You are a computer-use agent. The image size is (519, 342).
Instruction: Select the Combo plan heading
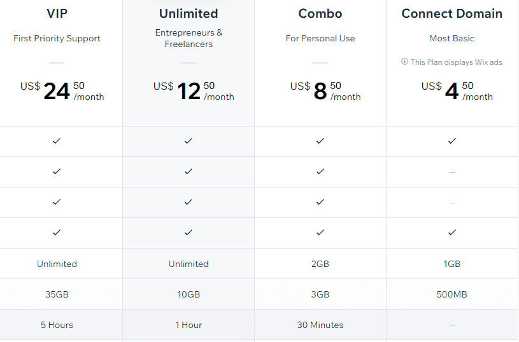click(x=320, y=13)
